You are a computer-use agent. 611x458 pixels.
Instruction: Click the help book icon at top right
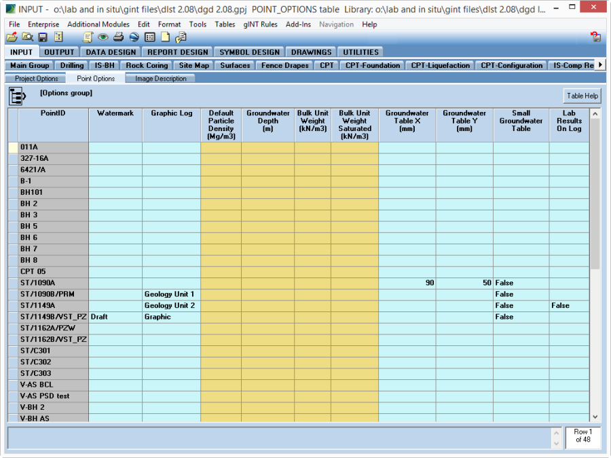click(595, 37)
